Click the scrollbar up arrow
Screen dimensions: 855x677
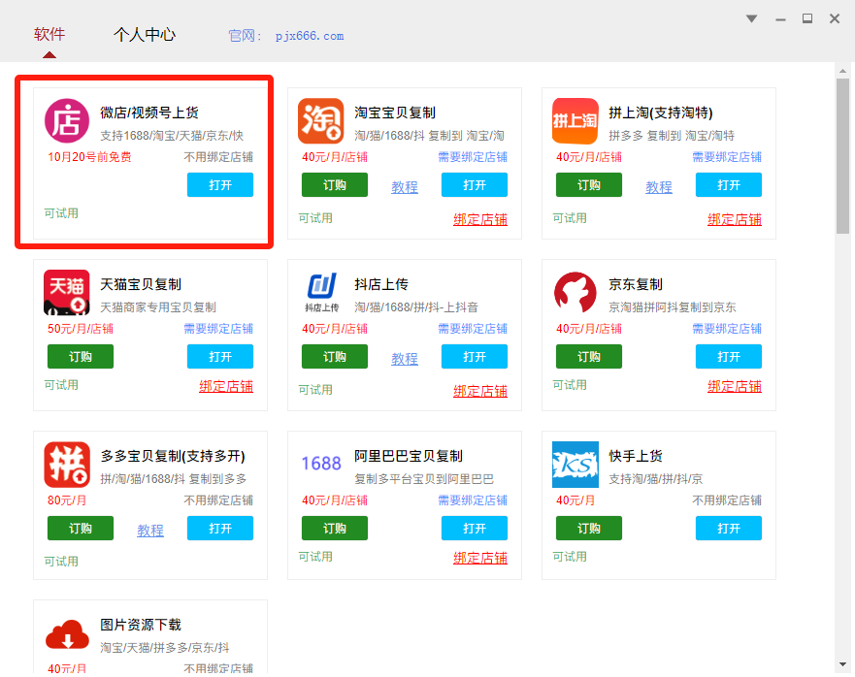pyautogui.click(x=843, y=70)
